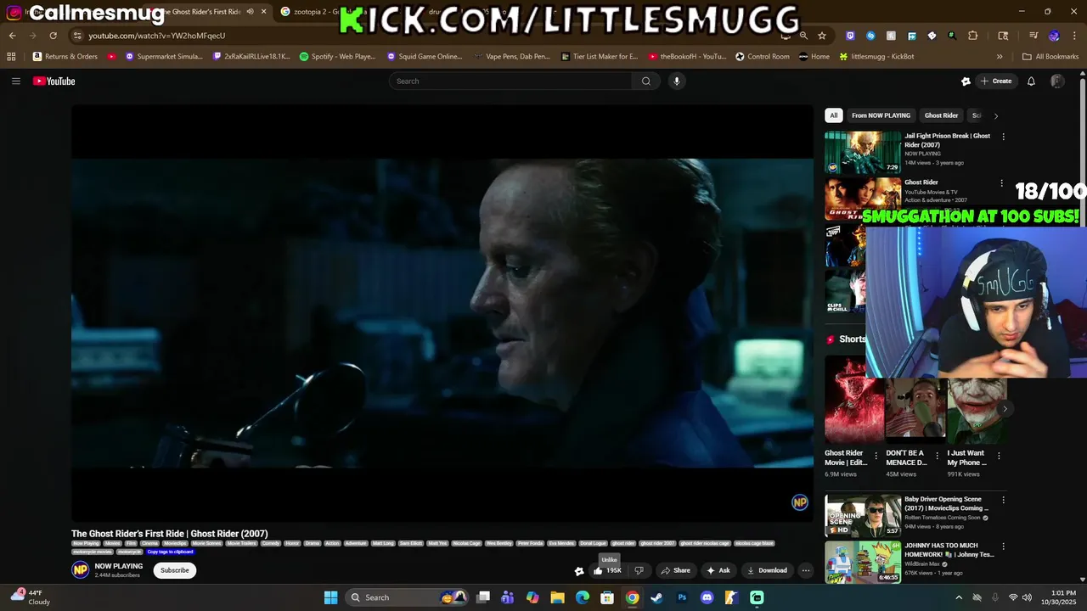Show next Shorts with arrow button

(x=1005, y=409)
